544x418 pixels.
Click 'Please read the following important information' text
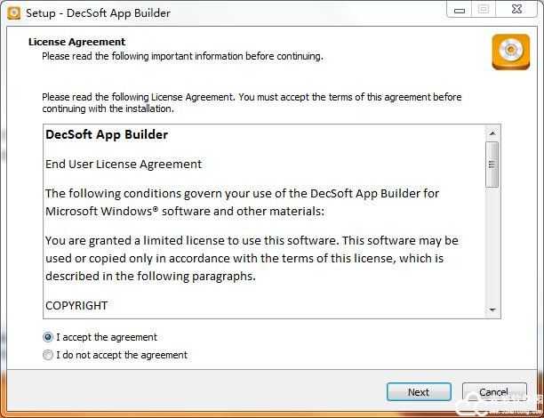coord(182,56)
